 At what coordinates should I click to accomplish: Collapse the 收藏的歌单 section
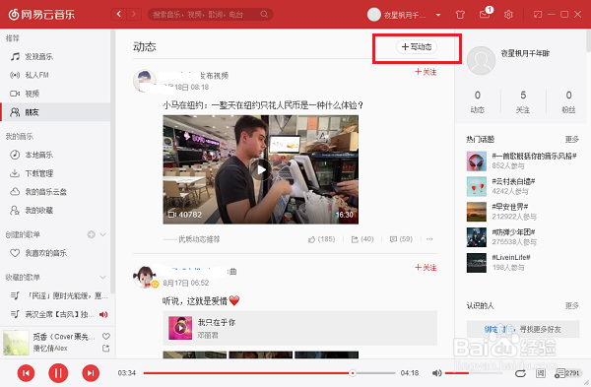102,278
